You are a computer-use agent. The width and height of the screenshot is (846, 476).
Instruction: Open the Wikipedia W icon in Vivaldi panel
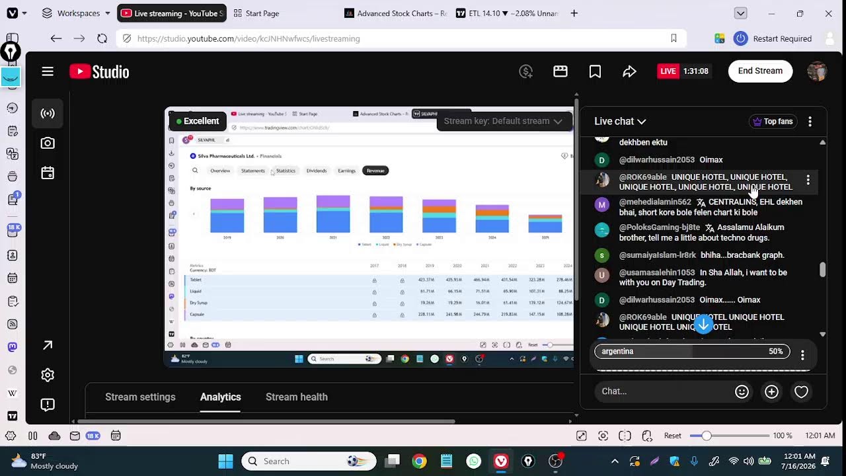pyautogui.click(x=12, y=393)
